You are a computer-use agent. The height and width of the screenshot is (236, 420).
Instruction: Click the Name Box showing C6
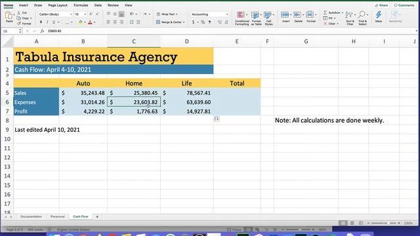pyautogui.click(x=11, y=31)
